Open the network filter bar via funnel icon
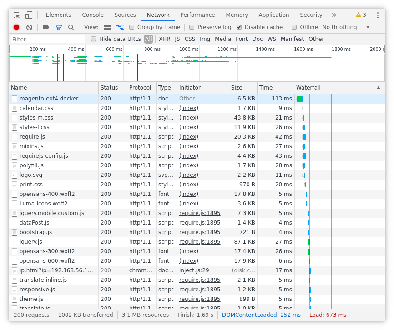Image resolution: width=394 pixels, height=330 pixels. pyautogui.click(x=59, y=27)
